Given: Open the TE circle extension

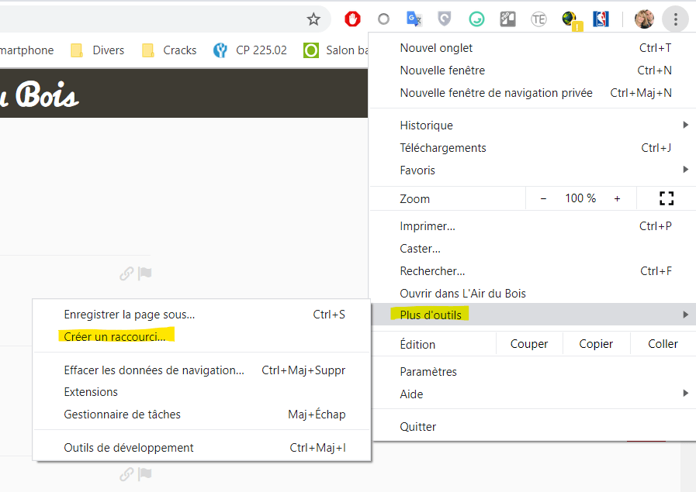Looking at the screenshot, I should [x=538, y=19].
